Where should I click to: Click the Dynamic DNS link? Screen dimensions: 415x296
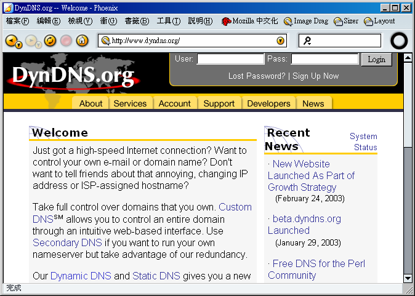click(81, 276)
